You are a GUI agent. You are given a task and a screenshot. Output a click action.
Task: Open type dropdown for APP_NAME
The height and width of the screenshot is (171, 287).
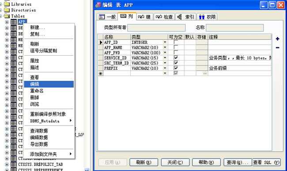(165, 47)
